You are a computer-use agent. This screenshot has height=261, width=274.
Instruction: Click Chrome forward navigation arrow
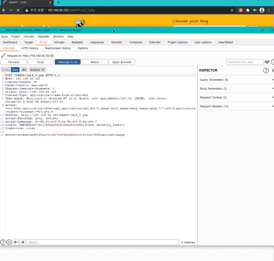(x=11, y=10)
